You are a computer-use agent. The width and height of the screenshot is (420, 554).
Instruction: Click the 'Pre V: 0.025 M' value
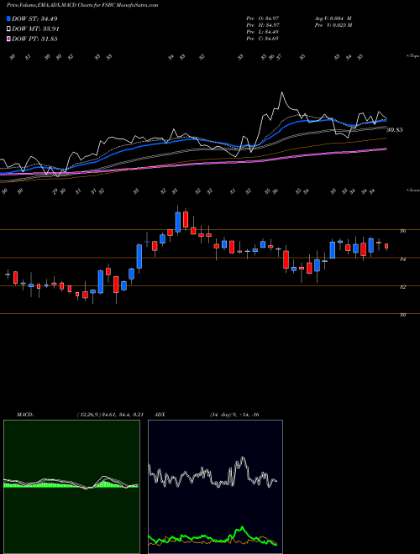coord(333,25)
